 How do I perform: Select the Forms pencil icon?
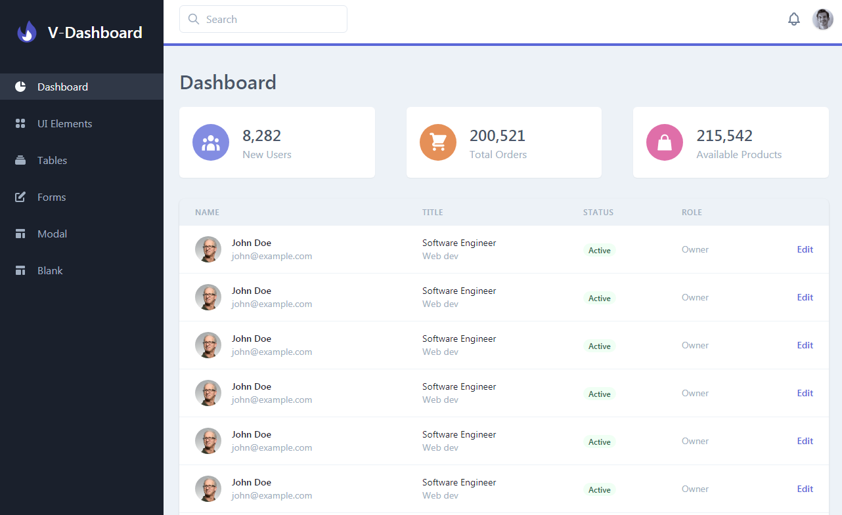pos(20,196)
